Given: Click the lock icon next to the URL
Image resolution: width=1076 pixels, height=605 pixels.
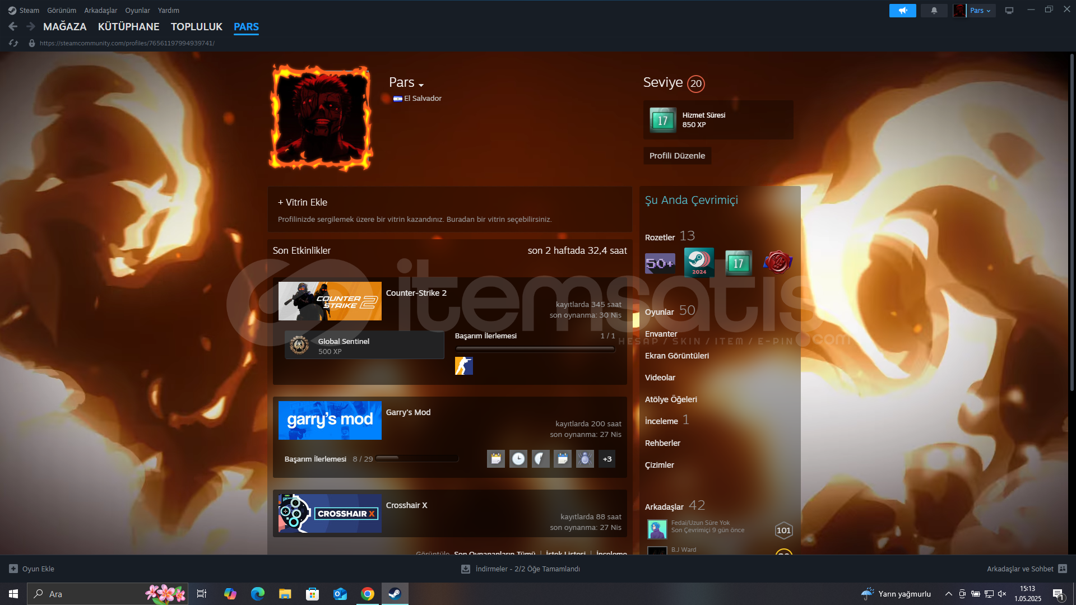Looking at the screenshot, I should coord(32,43).
